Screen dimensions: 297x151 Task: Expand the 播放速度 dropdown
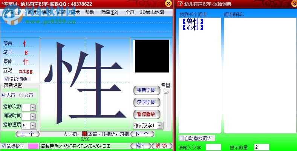pos(33,125)
